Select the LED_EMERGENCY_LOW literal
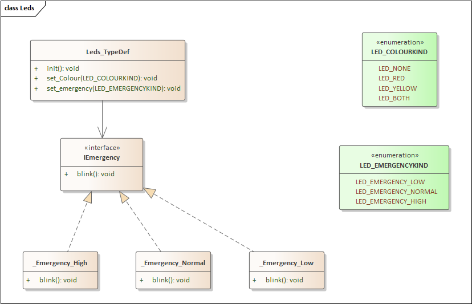 coord(390,182)
